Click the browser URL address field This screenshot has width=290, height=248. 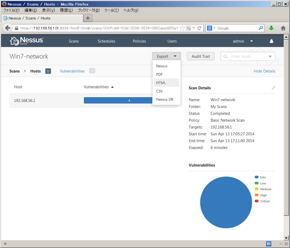(99, 28)
